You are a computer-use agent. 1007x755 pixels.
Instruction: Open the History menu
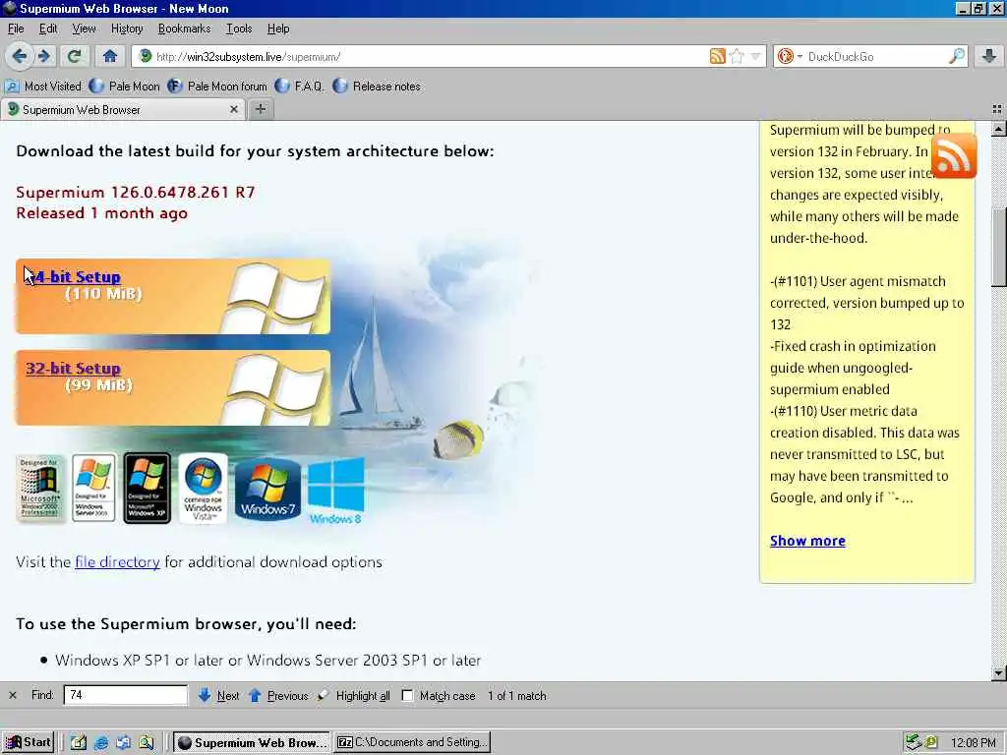(127, 29)
